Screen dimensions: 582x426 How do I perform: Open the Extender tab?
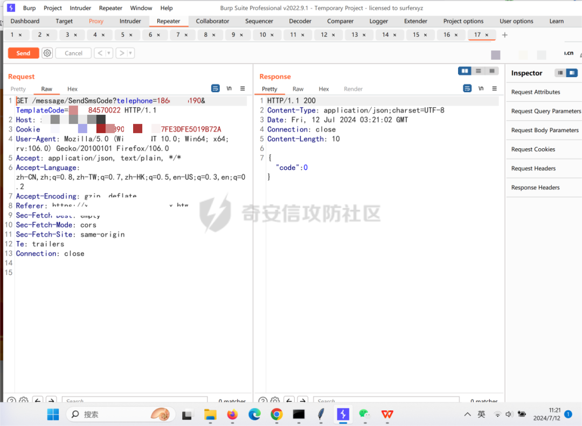pyautogui.click(x=415, y=21)
